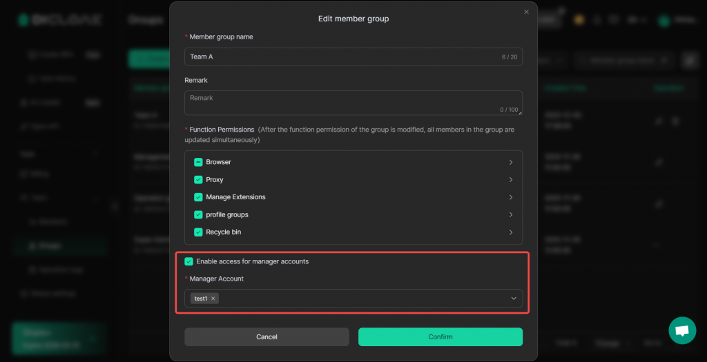Expand the Recycle bin chevron

pos(511,232)
